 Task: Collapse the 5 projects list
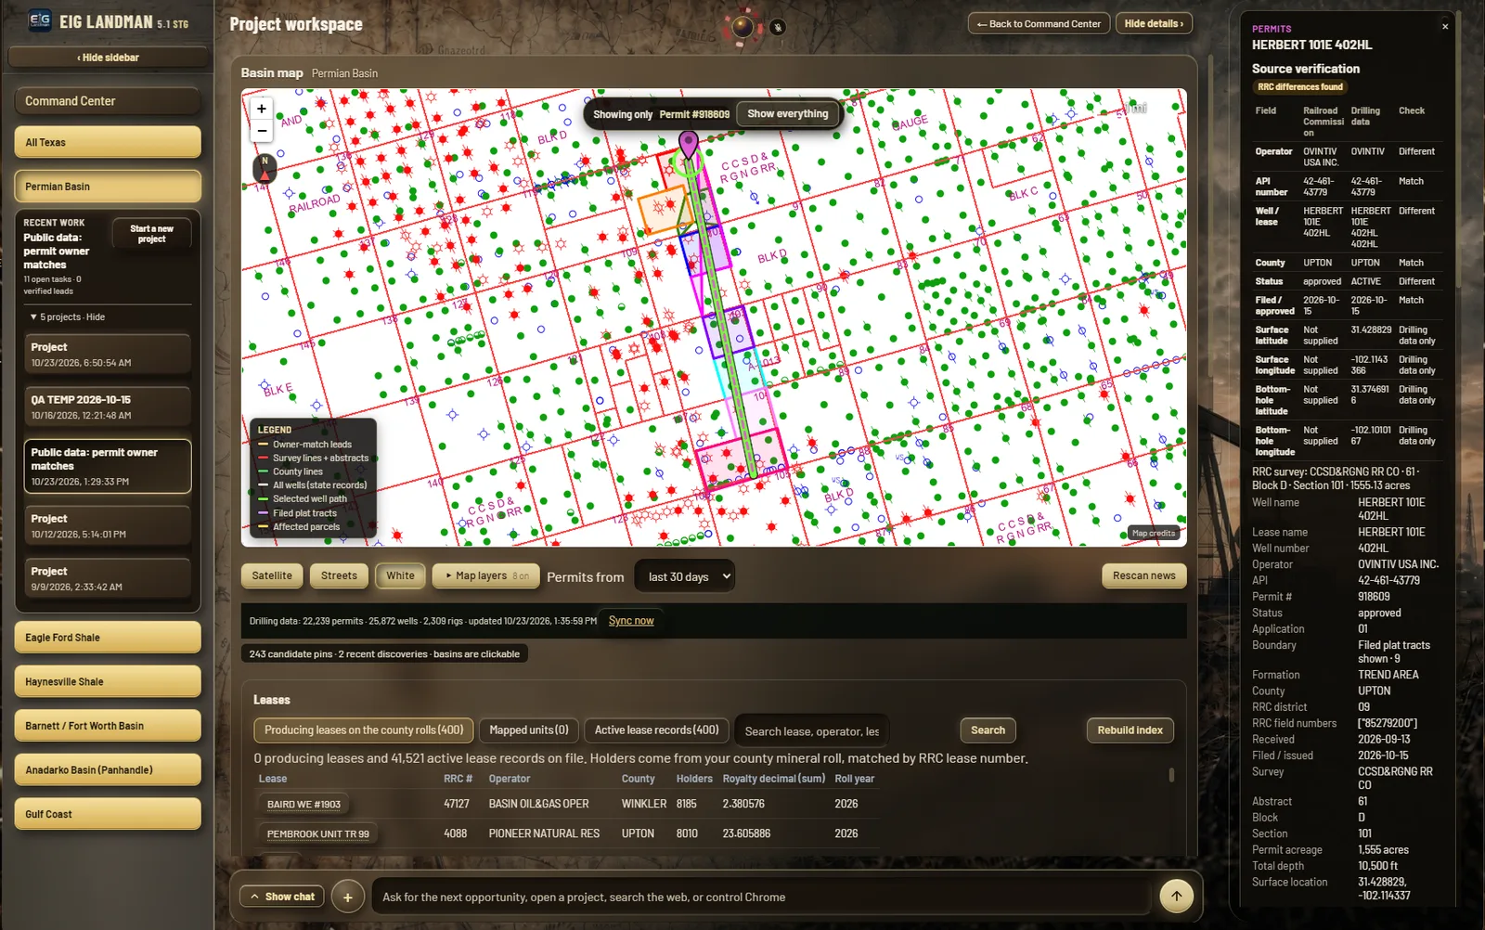click(x=68, y=317)
